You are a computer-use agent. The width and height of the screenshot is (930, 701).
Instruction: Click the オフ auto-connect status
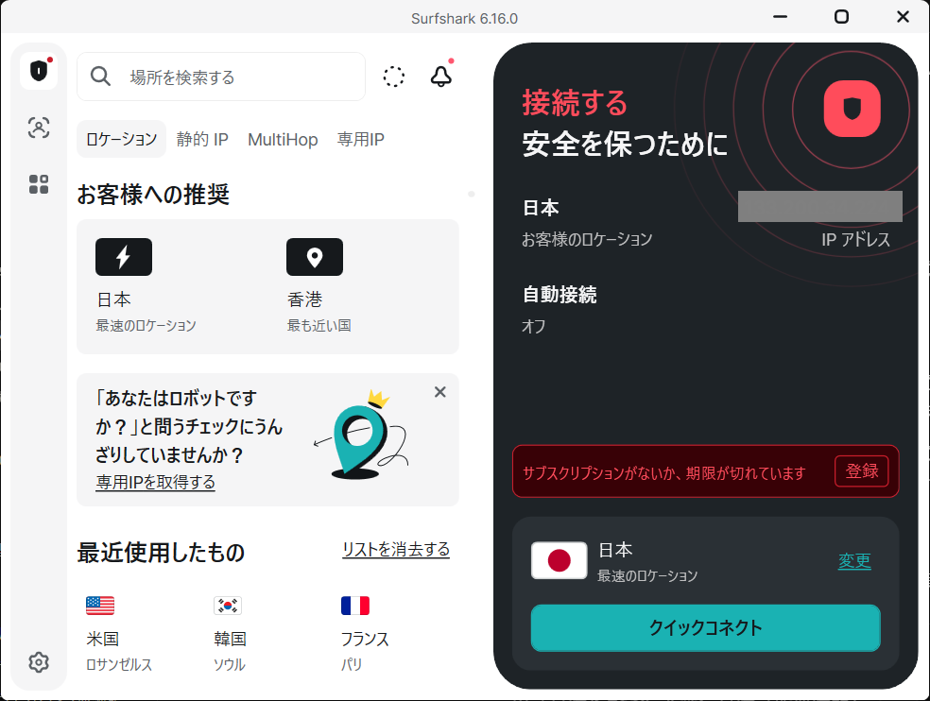tap(533, 326)
